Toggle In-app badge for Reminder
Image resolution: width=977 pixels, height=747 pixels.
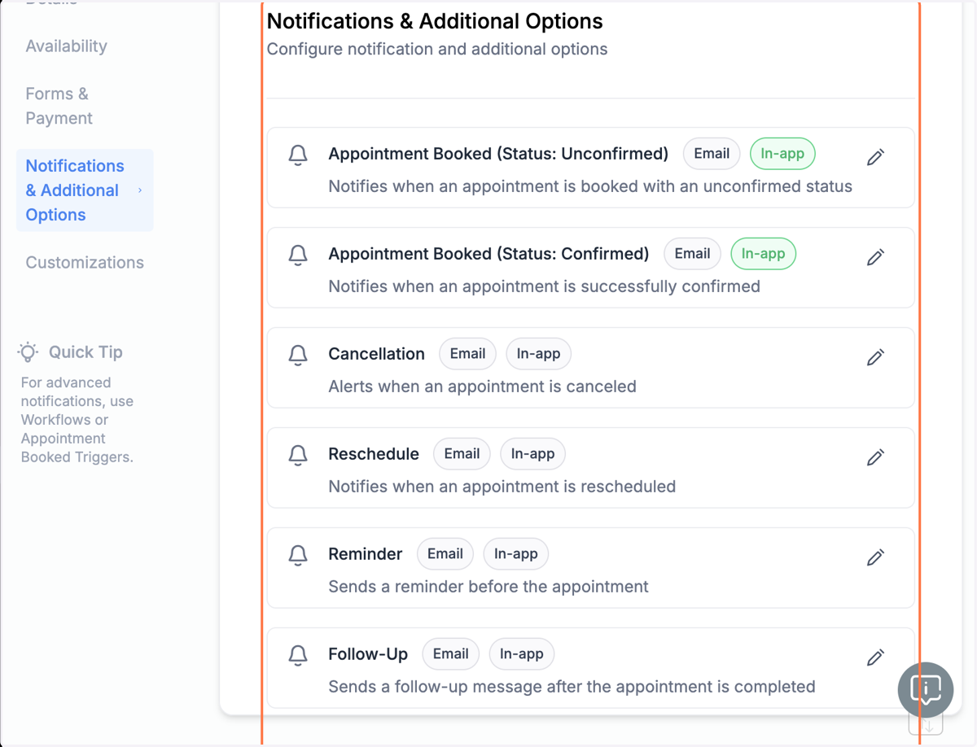pyautogui.click(x=516, y=554)
